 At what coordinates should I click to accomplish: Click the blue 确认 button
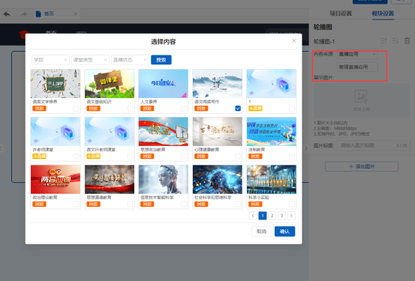click(284, 232)
